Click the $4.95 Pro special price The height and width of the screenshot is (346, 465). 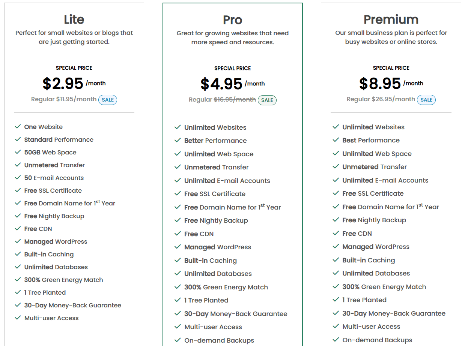pos(221,84)
